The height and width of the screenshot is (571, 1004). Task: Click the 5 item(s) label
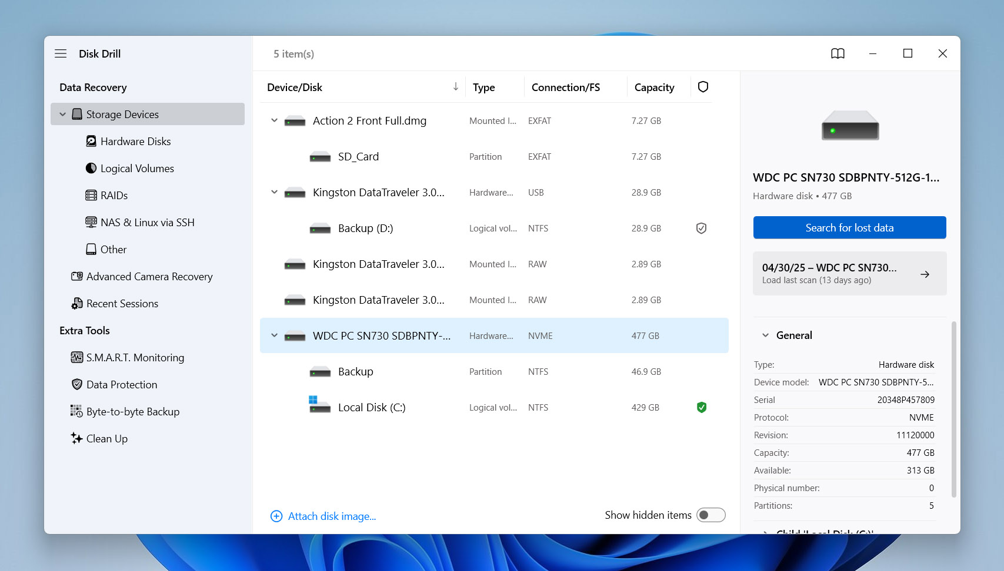click(293, 54)
